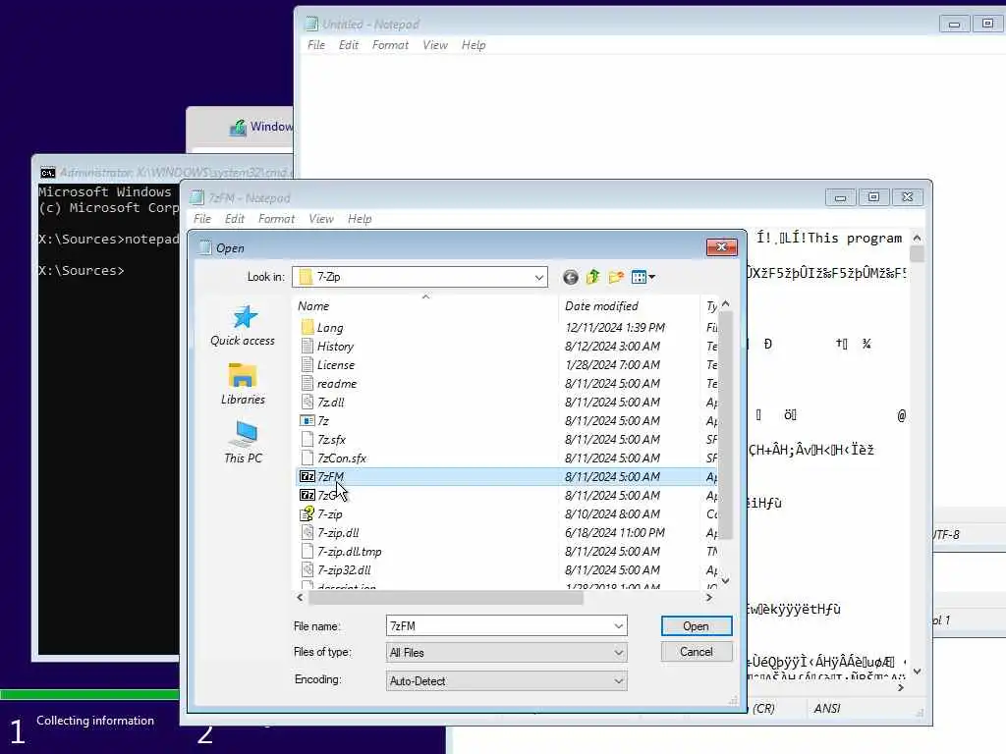Maximize the Untitled Notepad window

(x=988, y=24)
